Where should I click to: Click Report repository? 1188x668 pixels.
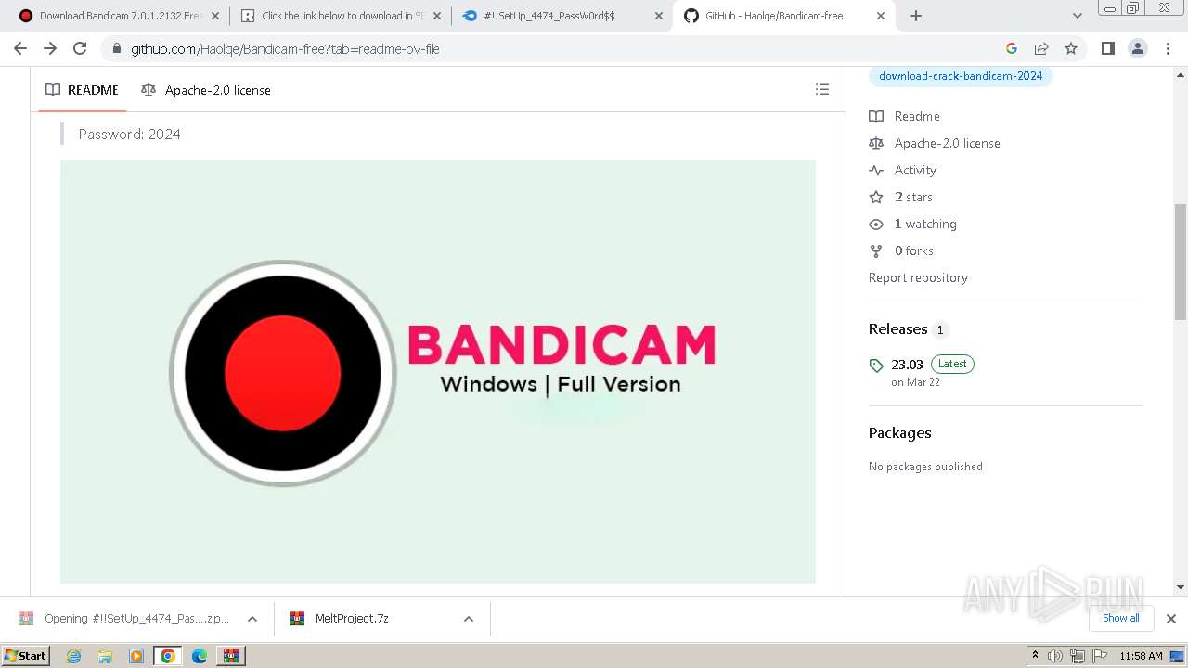[918, 277]
